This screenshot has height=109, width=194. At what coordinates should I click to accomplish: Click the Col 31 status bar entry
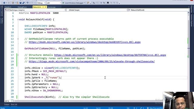(98, 108)
